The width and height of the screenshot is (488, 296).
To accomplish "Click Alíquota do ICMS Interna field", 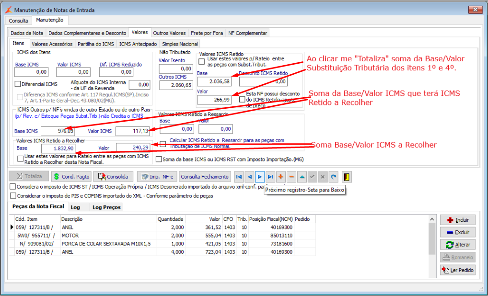I will coord(140,85).
